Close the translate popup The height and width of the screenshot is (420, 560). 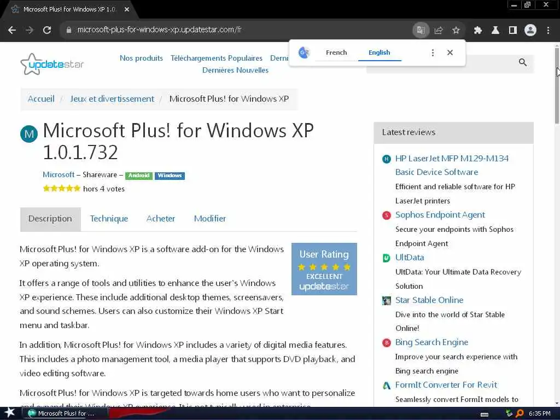tap(450, 53)
